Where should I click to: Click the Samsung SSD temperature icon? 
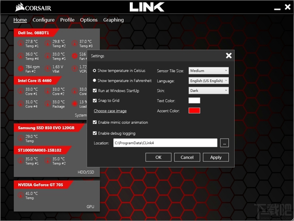pos(21,138)
